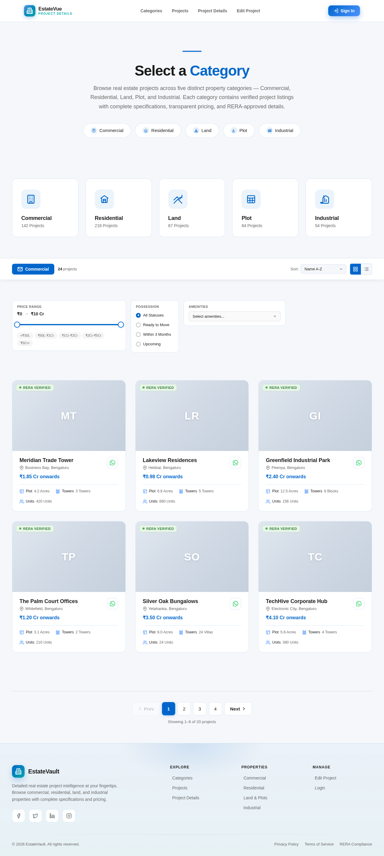The height and width of the screenshot is (856, 384).
Task: Open WhatsApp for Lakeview Residences
Action: tap(235, 463)
